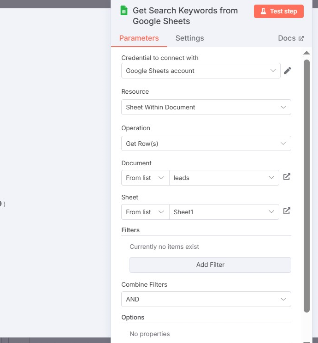Open Sheet1 sheet link in new tab
The image size is (318, 343).
click(x=287, y=211)
